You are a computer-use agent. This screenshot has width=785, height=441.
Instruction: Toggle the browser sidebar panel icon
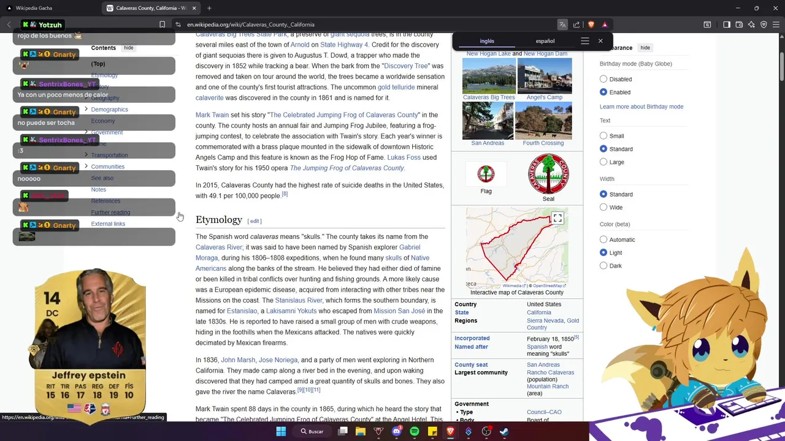[x=727, y=24]
